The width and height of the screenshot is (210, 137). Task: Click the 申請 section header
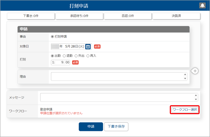103,29
